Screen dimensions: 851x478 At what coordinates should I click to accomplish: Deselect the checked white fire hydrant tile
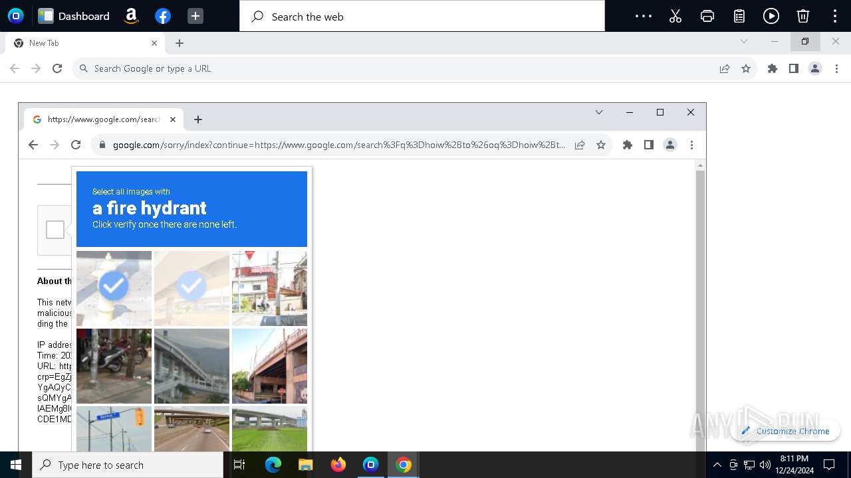[114, 288]
